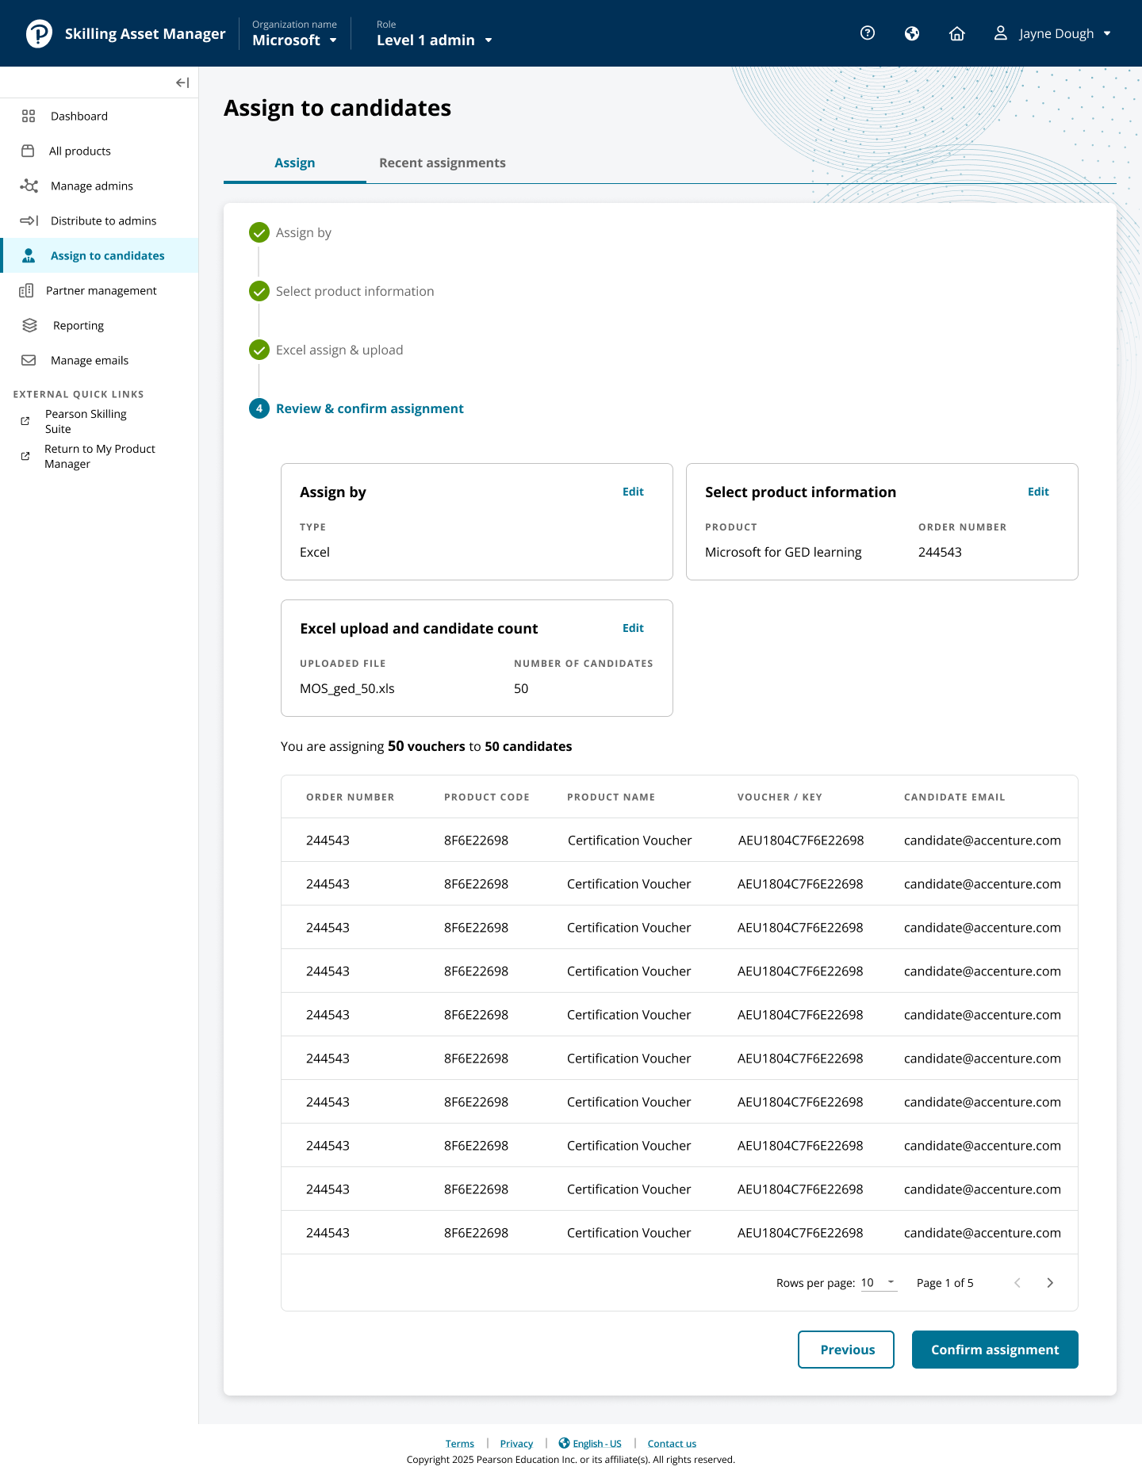Open the Terms footer link
The height and width of the screenshot is (1478, 1142).
[460, 1444]
